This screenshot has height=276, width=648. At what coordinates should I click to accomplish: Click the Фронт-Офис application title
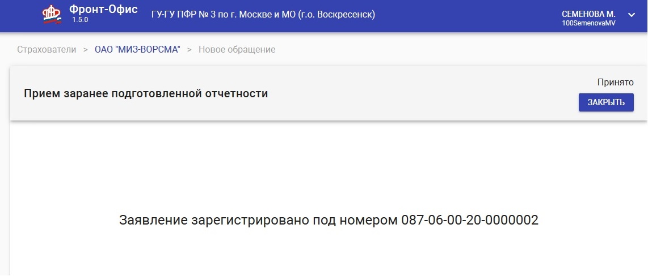coord(103,10)
